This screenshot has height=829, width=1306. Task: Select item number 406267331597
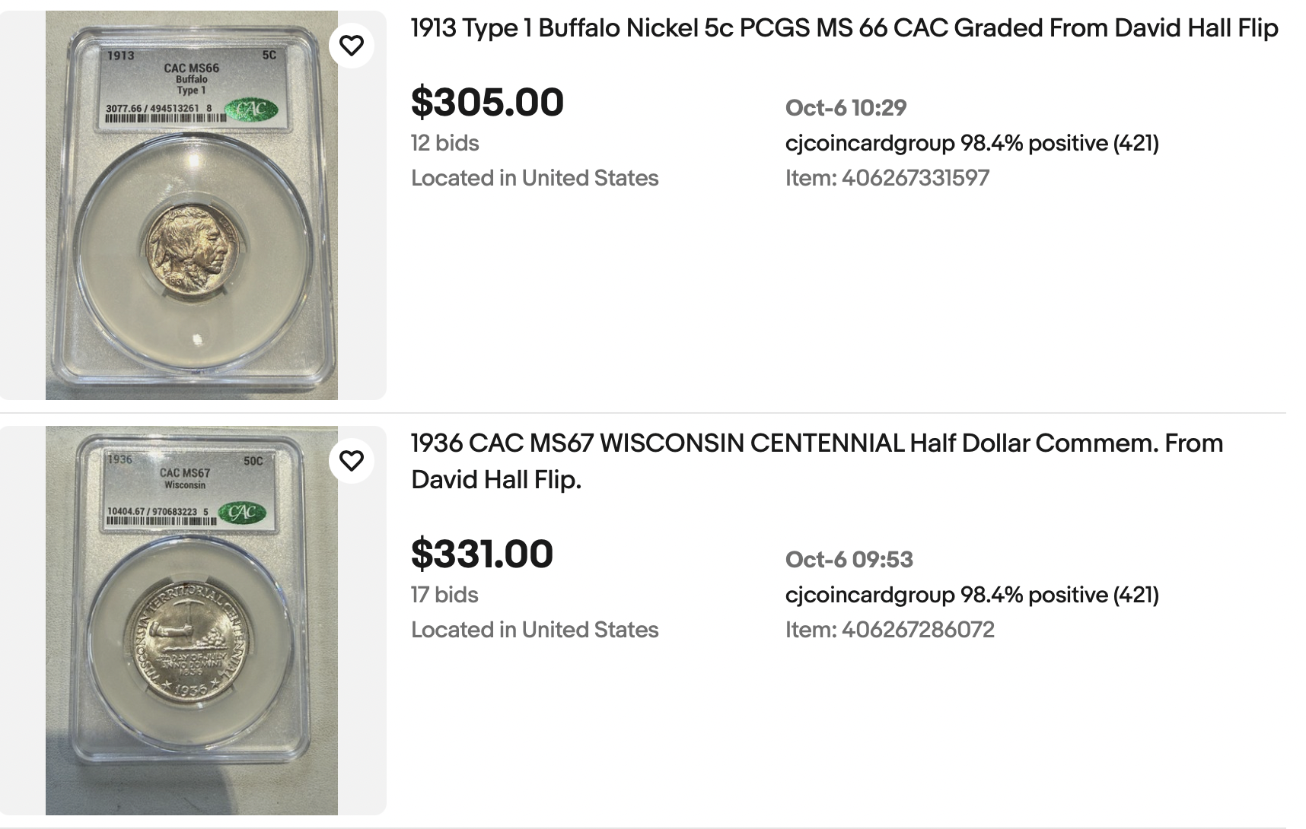(915, 178)
